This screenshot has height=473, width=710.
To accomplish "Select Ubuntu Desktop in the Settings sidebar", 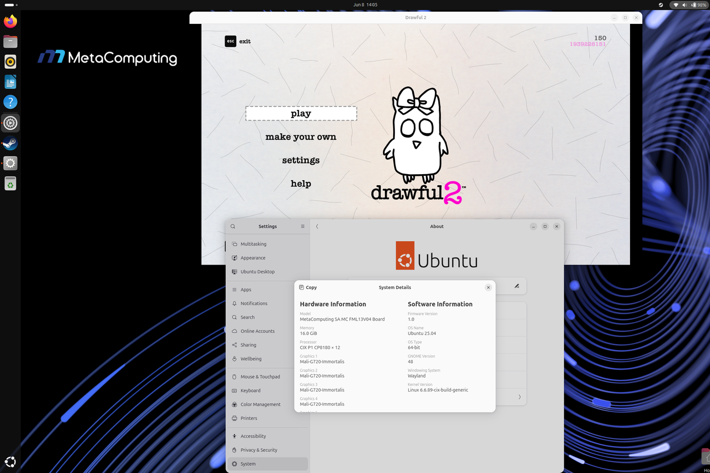I will click(x=267, y=272).
